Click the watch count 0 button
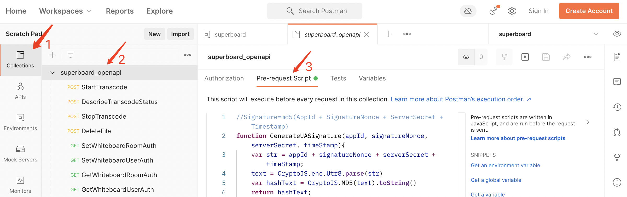This screenshot has height=197, width=627. (481, 57)
